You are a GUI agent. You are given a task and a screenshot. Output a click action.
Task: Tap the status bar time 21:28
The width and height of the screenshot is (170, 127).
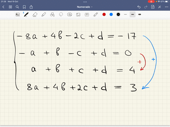tap(4, 1)
